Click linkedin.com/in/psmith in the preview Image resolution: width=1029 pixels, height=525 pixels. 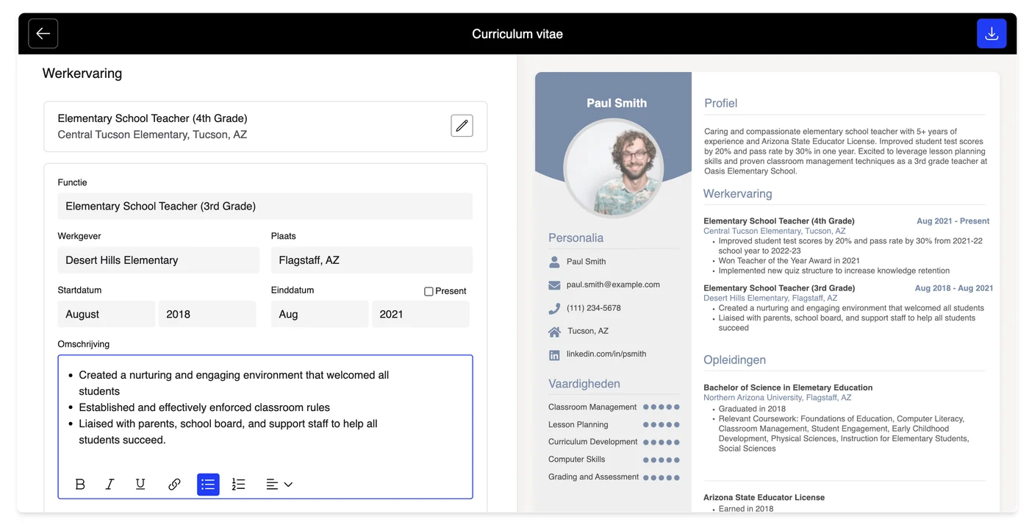(x=606, y=354)
